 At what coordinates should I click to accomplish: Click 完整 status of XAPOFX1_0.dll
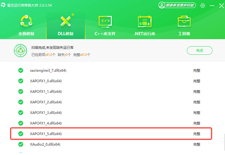(x=196, y=81)
